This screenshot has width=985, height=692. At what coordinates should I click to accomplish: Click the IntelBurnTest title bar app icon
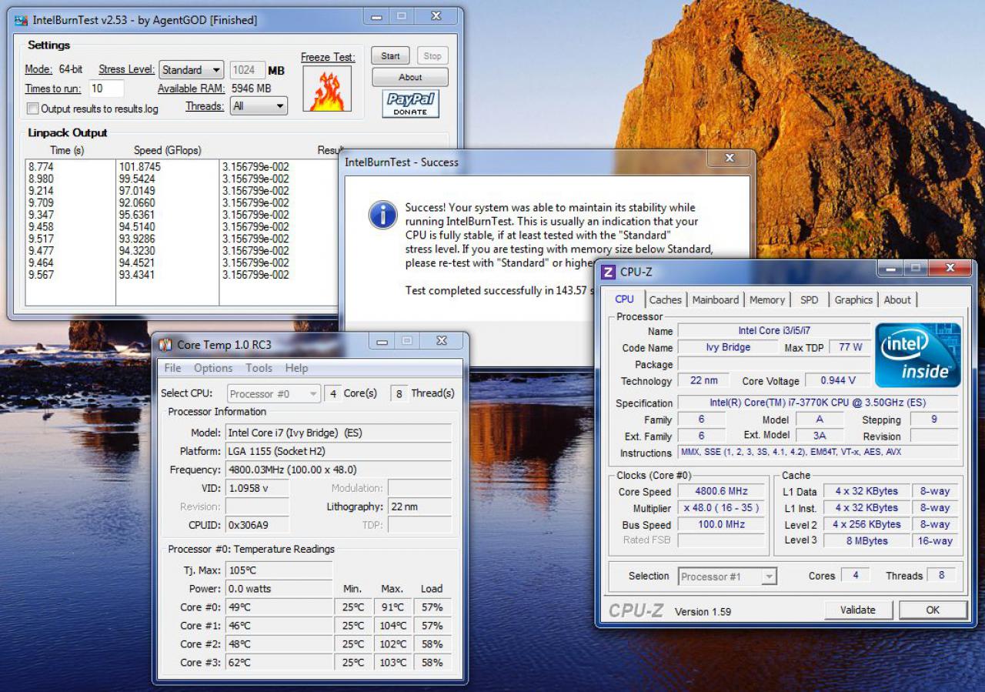click(21, 20)
